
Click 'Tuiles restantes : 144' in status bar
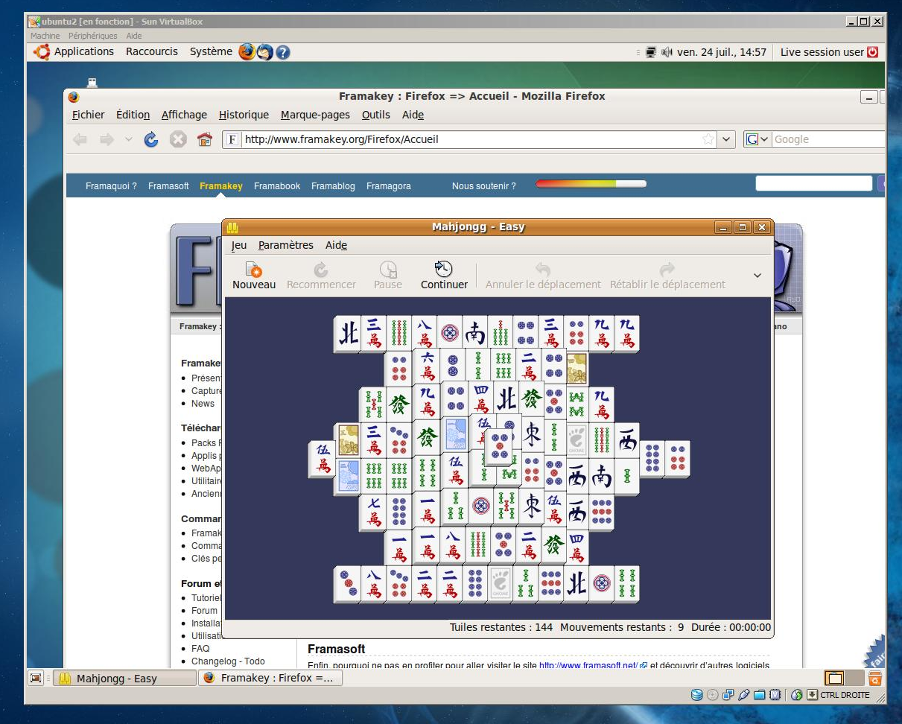pos(501,627)
